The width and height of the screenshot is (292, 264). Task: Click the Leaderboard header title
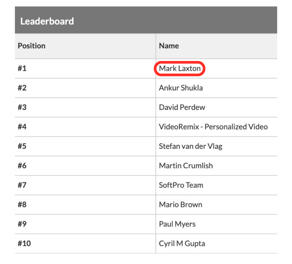click(47, 21)
